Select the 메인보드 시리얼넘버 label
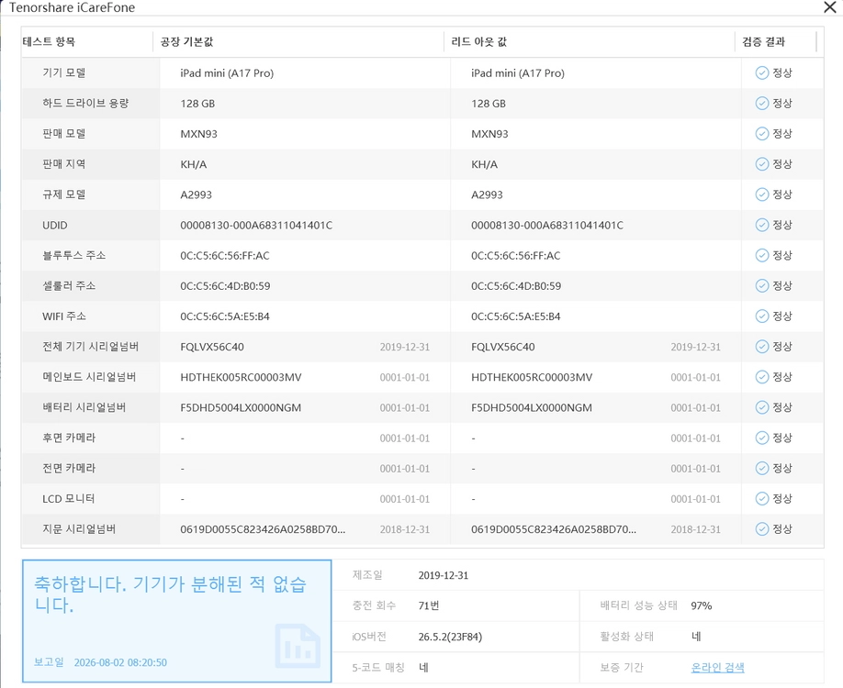This screenshot has height=688, width=843. point(89,377)
